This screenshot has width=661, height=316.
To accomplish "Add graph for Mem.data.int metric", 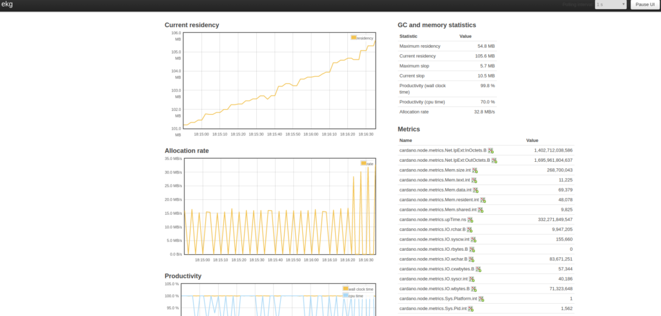I will click(476, 190).
